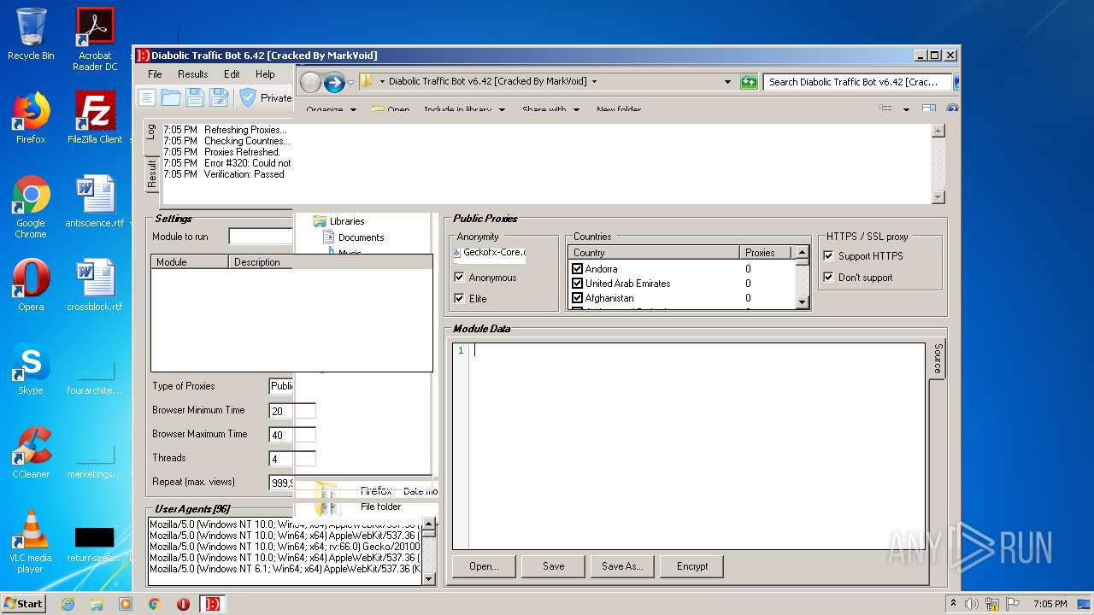Click the Open folder toolbar icon
Viewport: 1094px width, 615px height.
(x=171, y=97)
